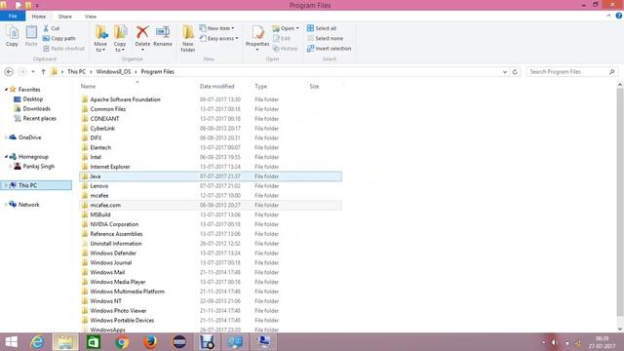Switch to the Share ribbon tab

pos(65,17)
